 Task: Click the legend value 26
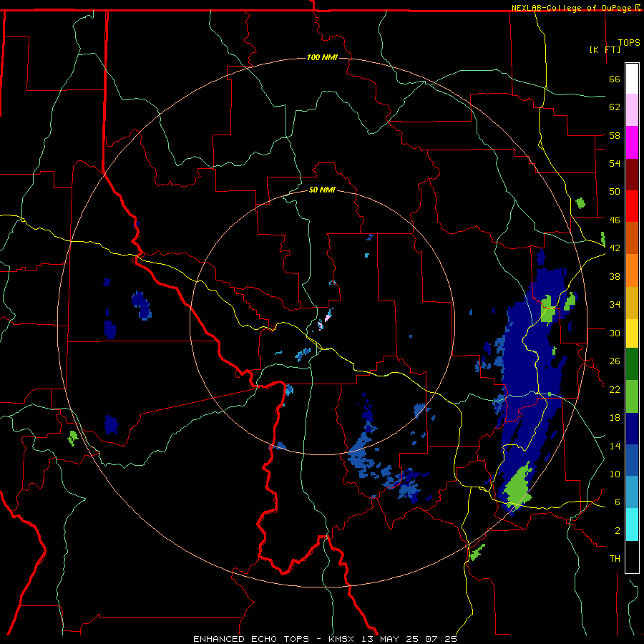click(615, 361)
